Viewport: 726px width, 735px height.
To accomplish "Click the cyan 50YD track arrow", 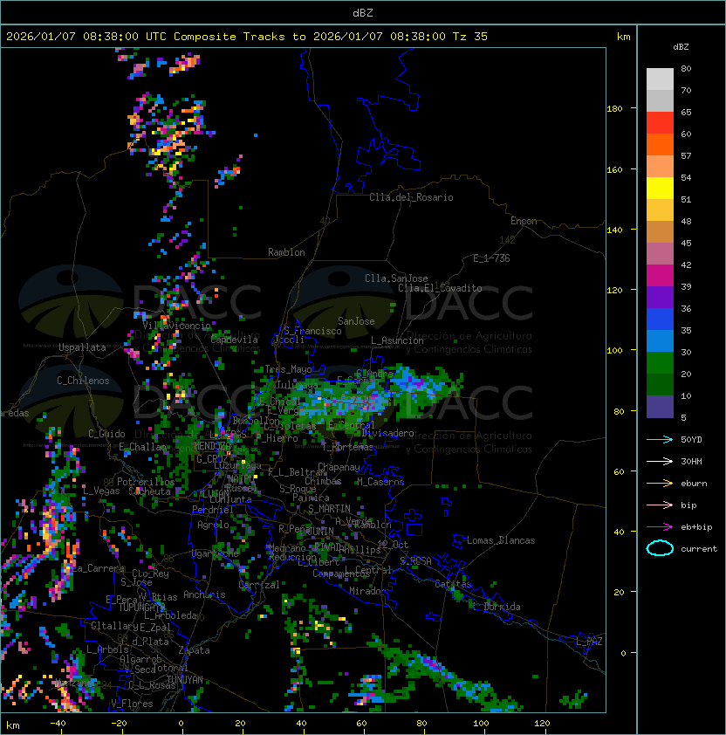I will (x=660, y=440).
